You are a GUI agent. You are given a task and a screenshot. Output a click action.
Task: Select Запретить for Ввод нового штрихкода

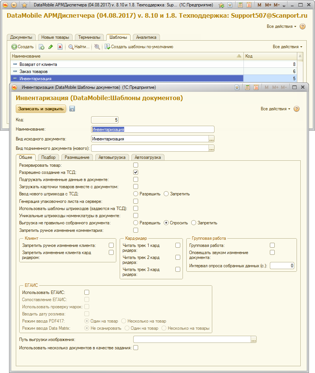(166, 194)
